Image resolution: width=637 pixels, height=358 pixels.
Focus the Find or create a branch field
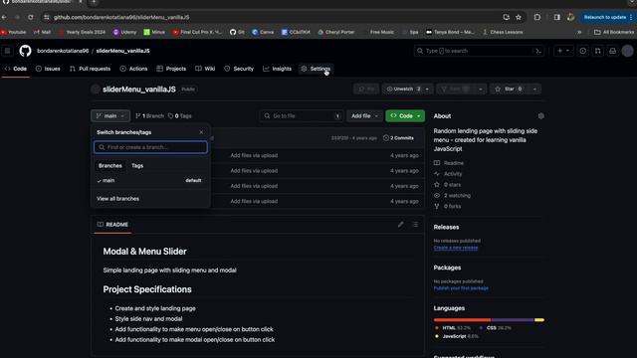(150, 147)
